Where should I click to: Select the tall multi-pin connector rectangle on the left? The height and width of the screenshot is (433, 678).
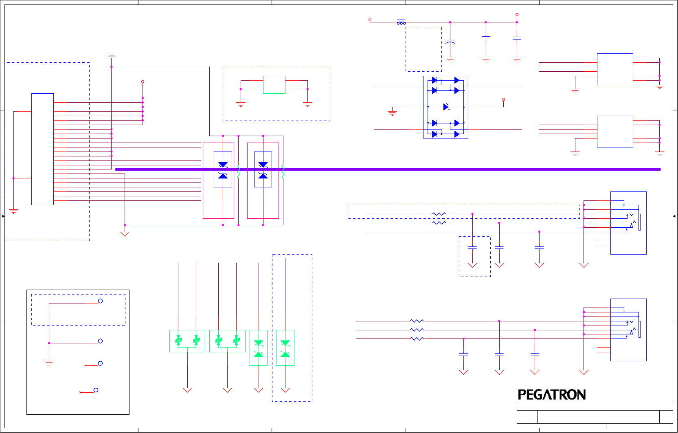tap(42, 149)
